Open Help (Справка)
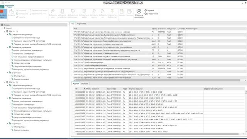Image resolution: width=247 pixels, height=139 pixels. [149, 10]
